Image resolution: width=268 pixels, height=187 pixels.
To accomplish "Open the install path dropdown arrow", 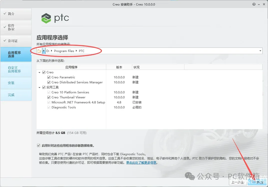I will [x=260, y=51].
